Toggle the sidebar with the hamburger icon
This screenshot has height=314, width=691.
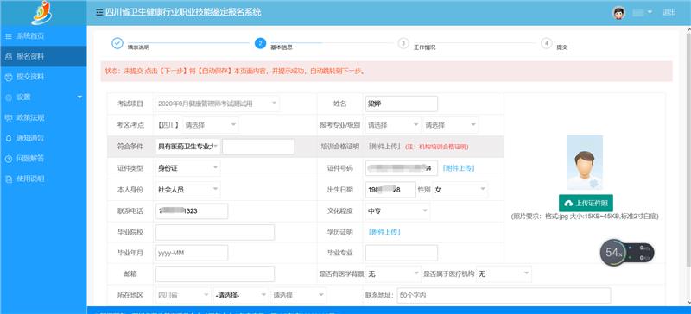click(99, 12)
